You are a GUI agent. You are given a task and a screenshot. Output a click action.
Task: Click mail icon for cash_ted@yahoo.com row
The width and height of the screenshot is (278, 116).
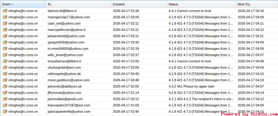coord(5,23)
